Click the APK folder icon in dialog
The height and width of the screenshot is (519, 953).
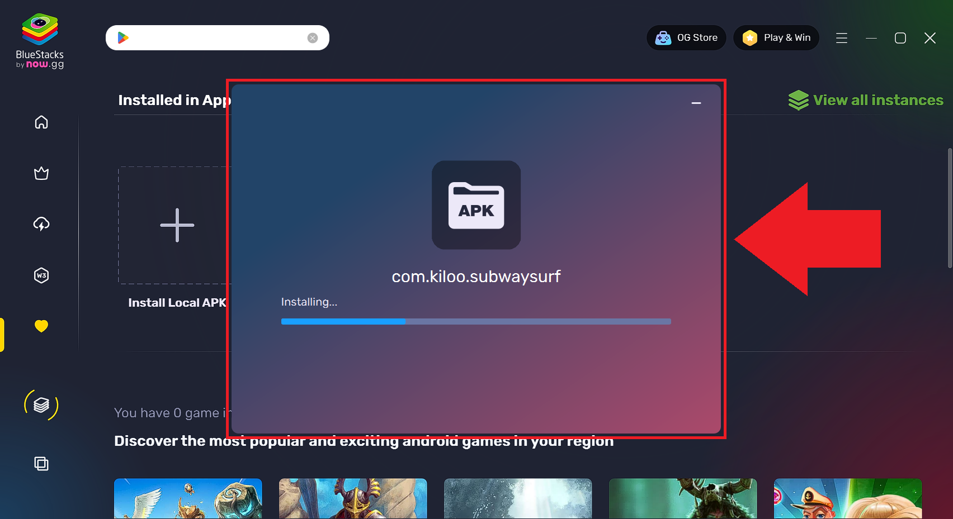[477, 205]
